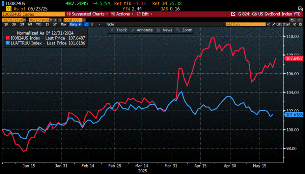The width and height of the screenshot is (305, 174).
Task: Click the Add Data input field
Action: pos(246,24)
